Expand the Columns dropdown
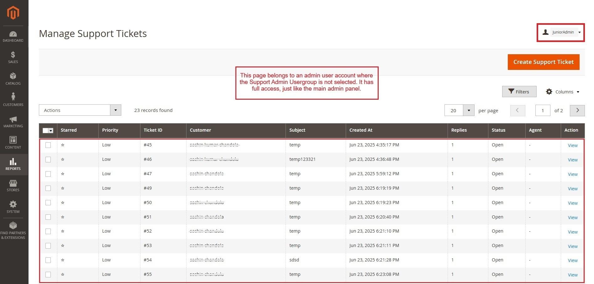Viewport: 594px width, 284px height. coord(563,92)
